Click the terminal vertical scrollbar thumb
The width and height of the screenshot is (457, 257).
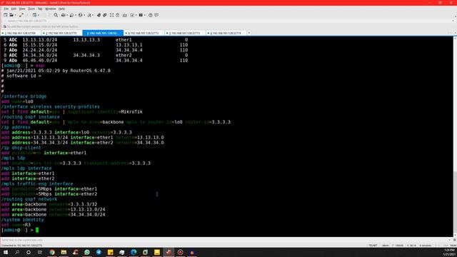[x=455, y=203]
